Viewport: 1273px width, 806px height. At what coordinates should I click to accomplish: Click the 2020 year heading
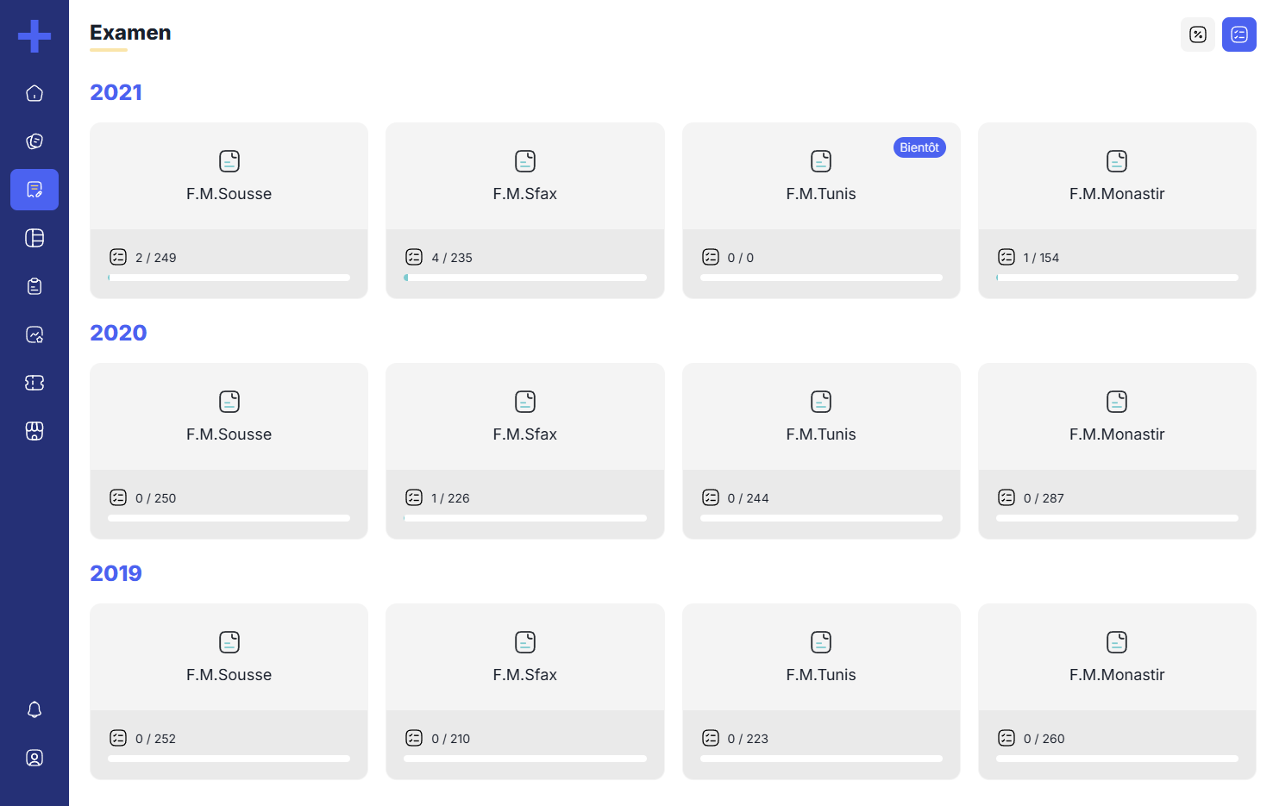118,333
